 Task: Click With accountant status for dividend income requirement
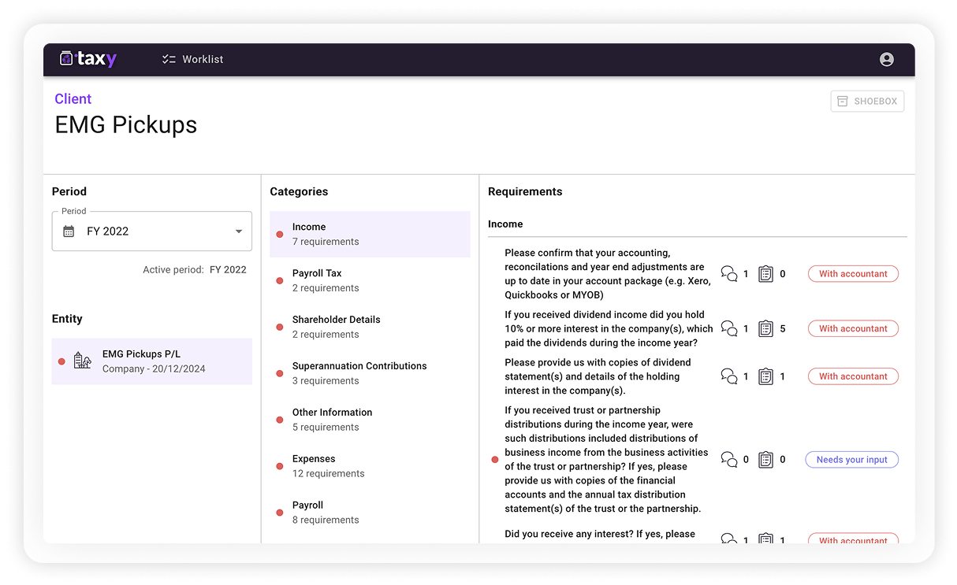(853, 328)
